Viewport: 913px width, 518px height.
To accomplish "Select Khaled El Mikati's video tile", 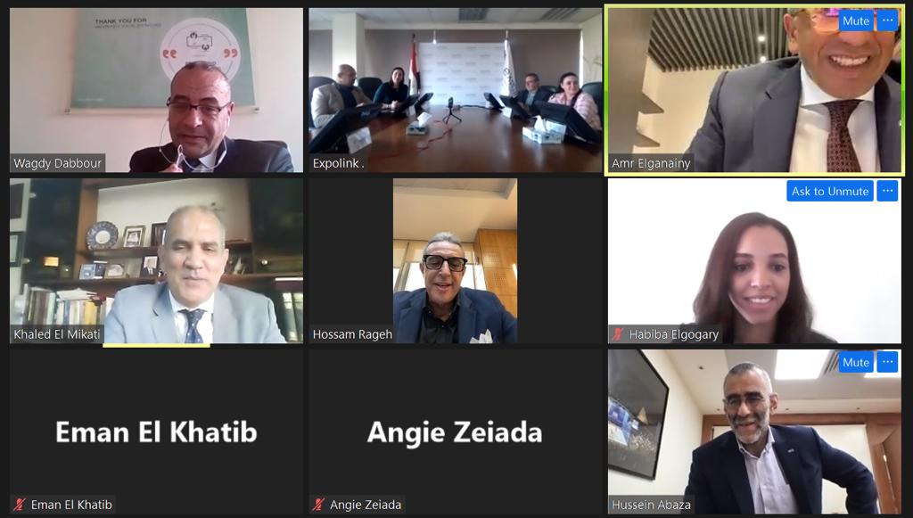I will pyautogui.click(x=156, y=260).
